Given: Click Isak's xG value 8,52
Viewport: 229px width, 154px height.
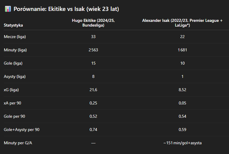Looking at the screenshot, I should coord(182,90).
